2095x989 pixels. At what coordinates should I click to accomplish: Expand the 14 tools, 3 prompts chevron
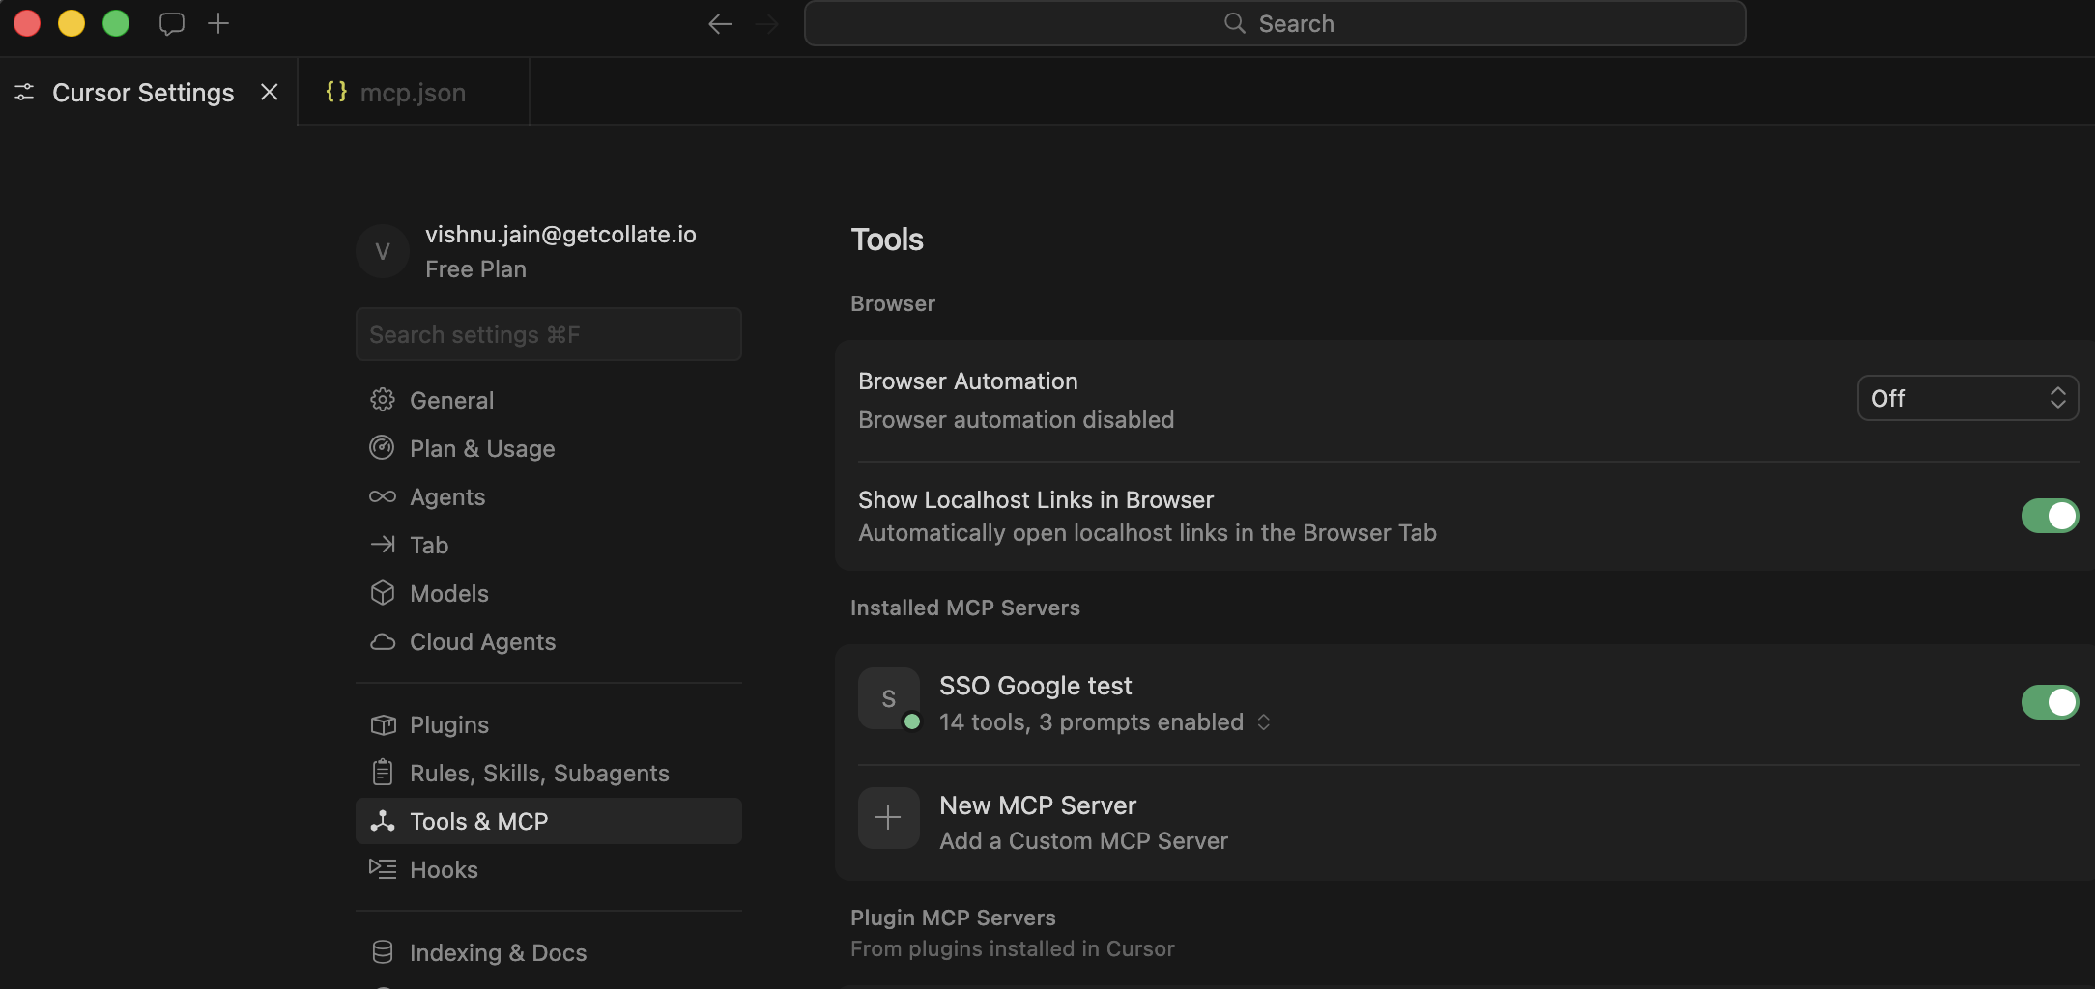pos(1264,722)
